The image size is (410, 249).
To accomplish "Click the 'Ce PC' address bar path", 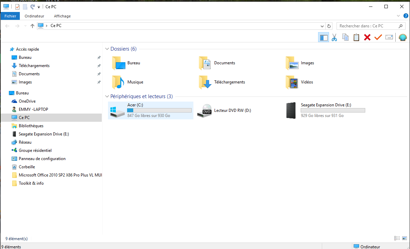I will click(56, 26).
